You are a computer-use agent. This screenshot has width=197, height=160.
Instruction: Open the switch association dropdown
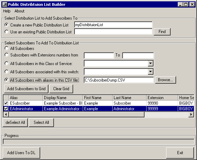(150, 72)
